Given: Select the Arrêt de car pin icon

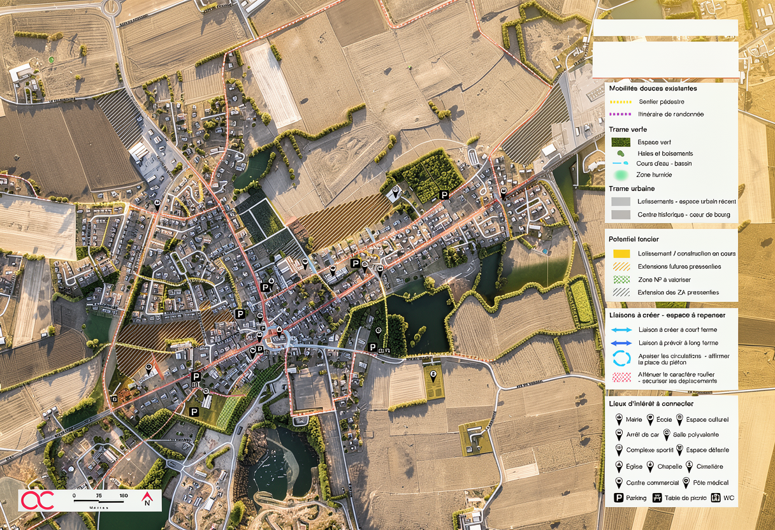Looking at the screenshot, I should pos(618,434).
